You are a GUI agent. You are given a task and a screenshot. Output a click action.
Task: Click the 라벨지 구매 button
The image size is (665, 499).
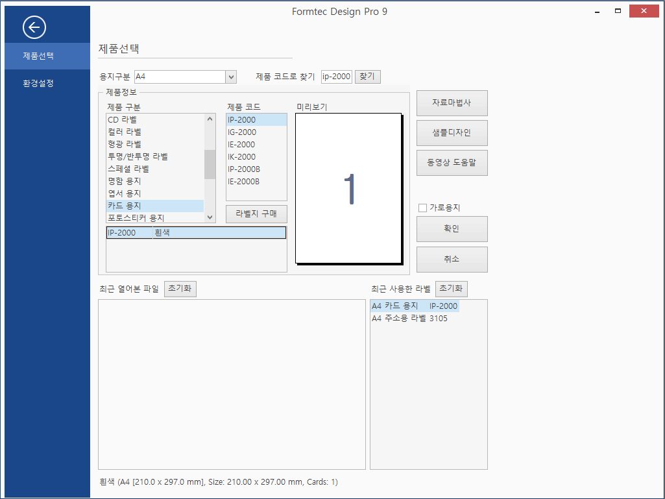[256, 214]
